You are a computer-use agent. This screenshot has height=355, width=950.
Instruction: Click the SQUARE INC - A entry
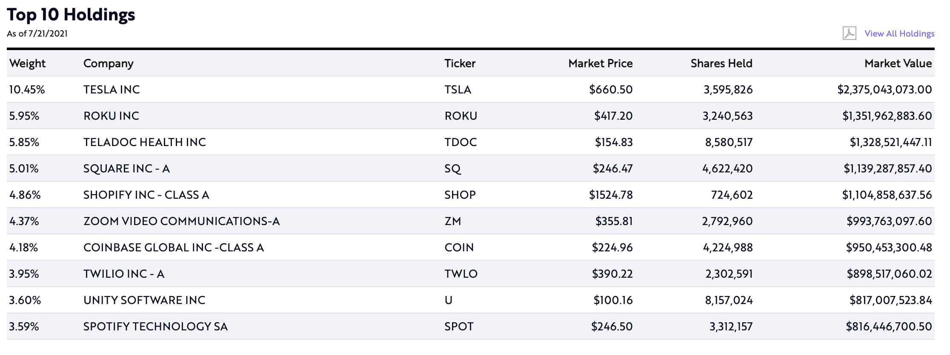126,169
